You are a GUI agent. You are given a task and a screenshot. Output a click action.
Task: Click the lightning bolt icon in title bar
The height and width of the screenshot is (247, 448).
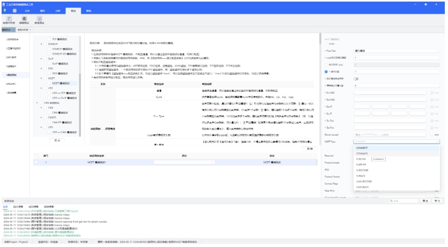(x=6, y=10)
